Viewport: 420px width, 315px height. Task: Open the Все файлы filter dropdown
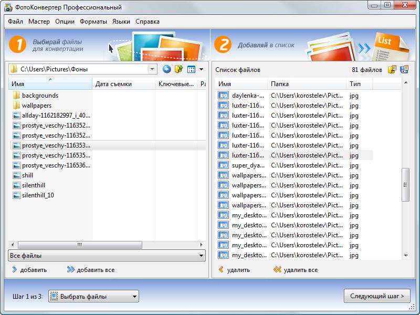point(107,256)
